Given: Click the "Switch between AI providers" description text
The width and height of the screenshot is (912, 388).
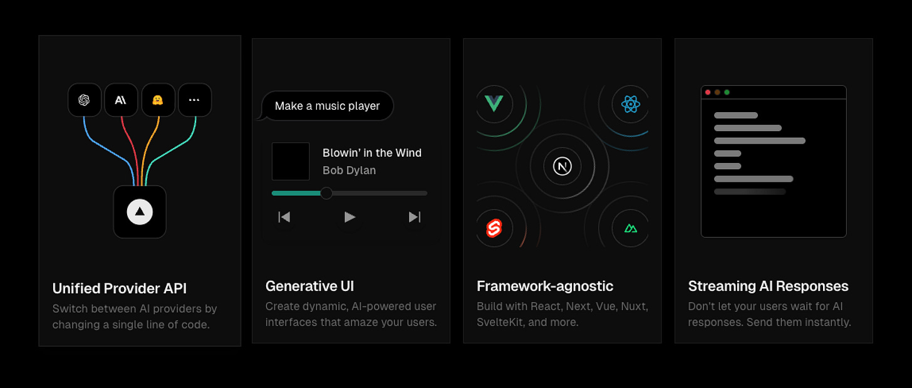Looking at the screenshot, I should pyautogui.click(x=135, y=317).
